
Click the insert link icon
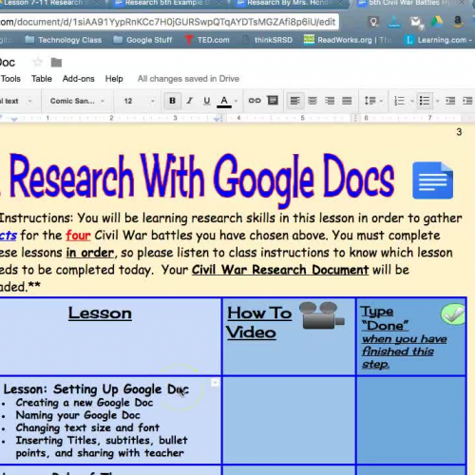[255, 101]
